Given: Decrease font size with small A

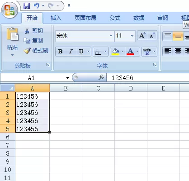Looking at the screenshot, I should click(152, 36).
